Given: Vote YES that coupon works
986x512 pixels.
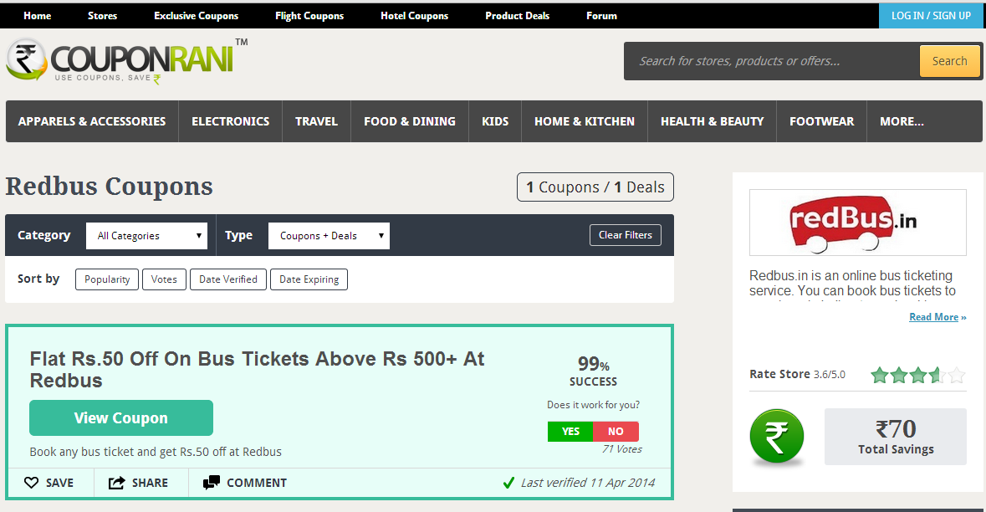Looking at the screenshot, I should [x=570, y=432].
